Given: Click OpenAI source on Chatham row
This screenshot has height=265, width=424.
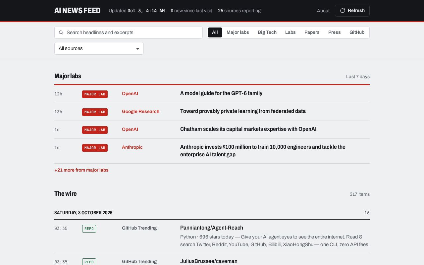Looking at the screenshot, I should pyautogui.click(x=130, y=130).
